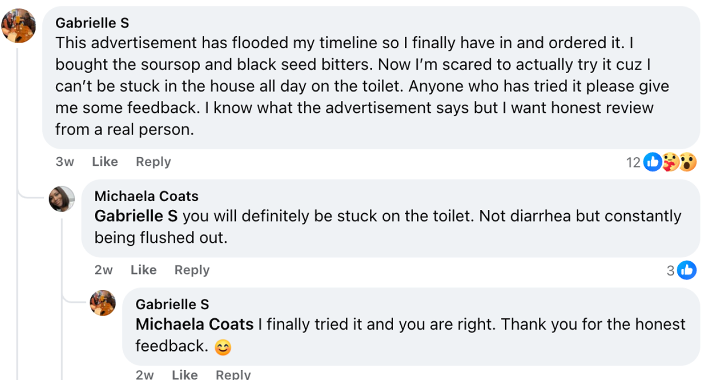Reply to Gabrielle's 'finally tried it' comment
Viewport: 722px width, 380px height.
[233, 374]
